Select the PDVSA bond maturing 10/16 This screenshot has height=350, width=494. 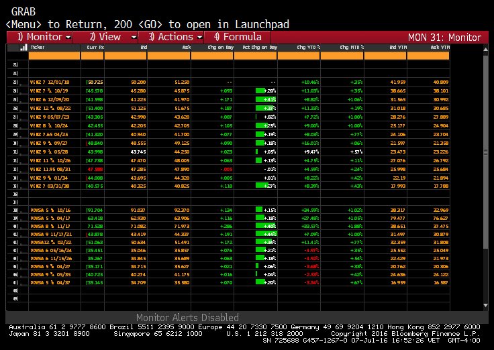[50, 211]
